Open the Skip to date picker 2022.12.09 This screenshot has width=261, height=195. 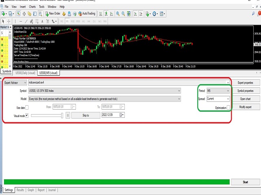coord(122,115)
